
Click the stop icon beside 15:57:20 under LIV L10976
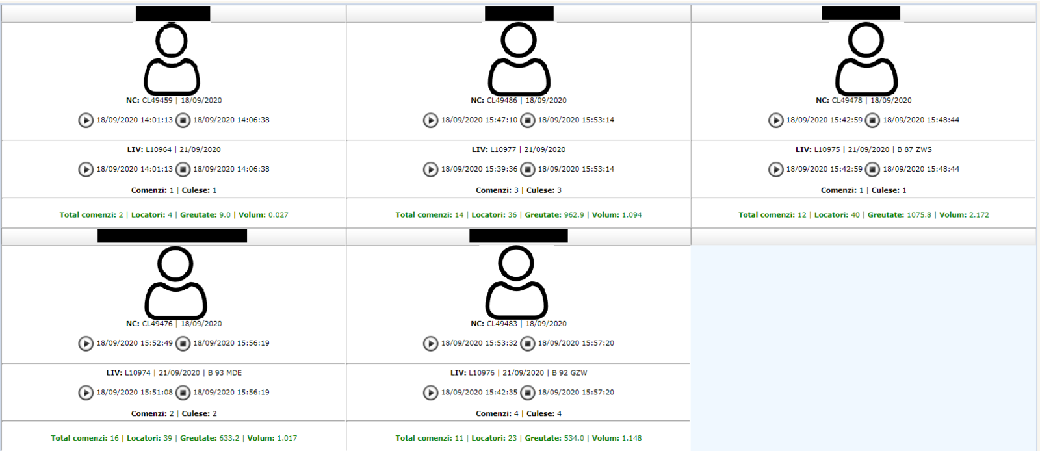pyautogui.click(x=528, y=393)
